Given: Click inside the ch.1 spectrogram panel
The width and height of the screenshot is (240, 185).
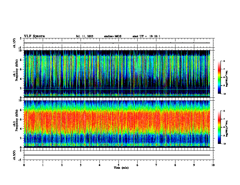Looking at the screenshot, I should pyautogui.click(x=117, y=74).
